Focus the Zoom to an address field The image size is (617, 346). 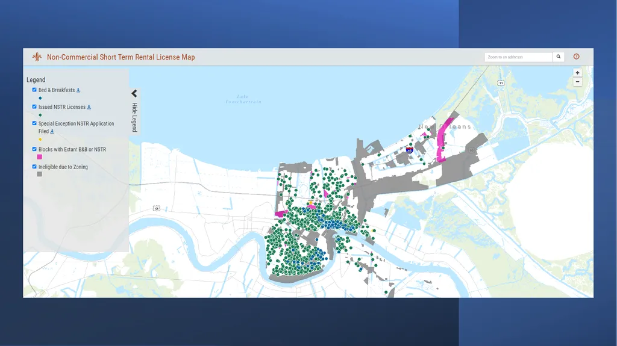(519, 57)
